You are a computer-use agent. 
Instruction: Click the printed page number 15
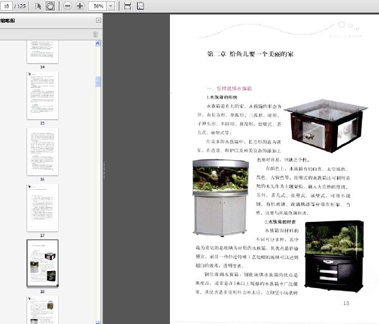click(x=346, y=303)
